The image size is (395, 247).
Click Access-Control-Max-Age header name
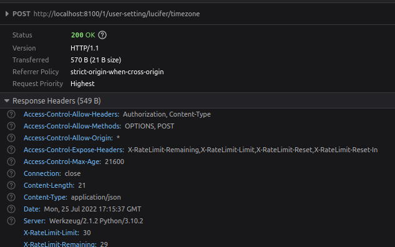(62, 162)
